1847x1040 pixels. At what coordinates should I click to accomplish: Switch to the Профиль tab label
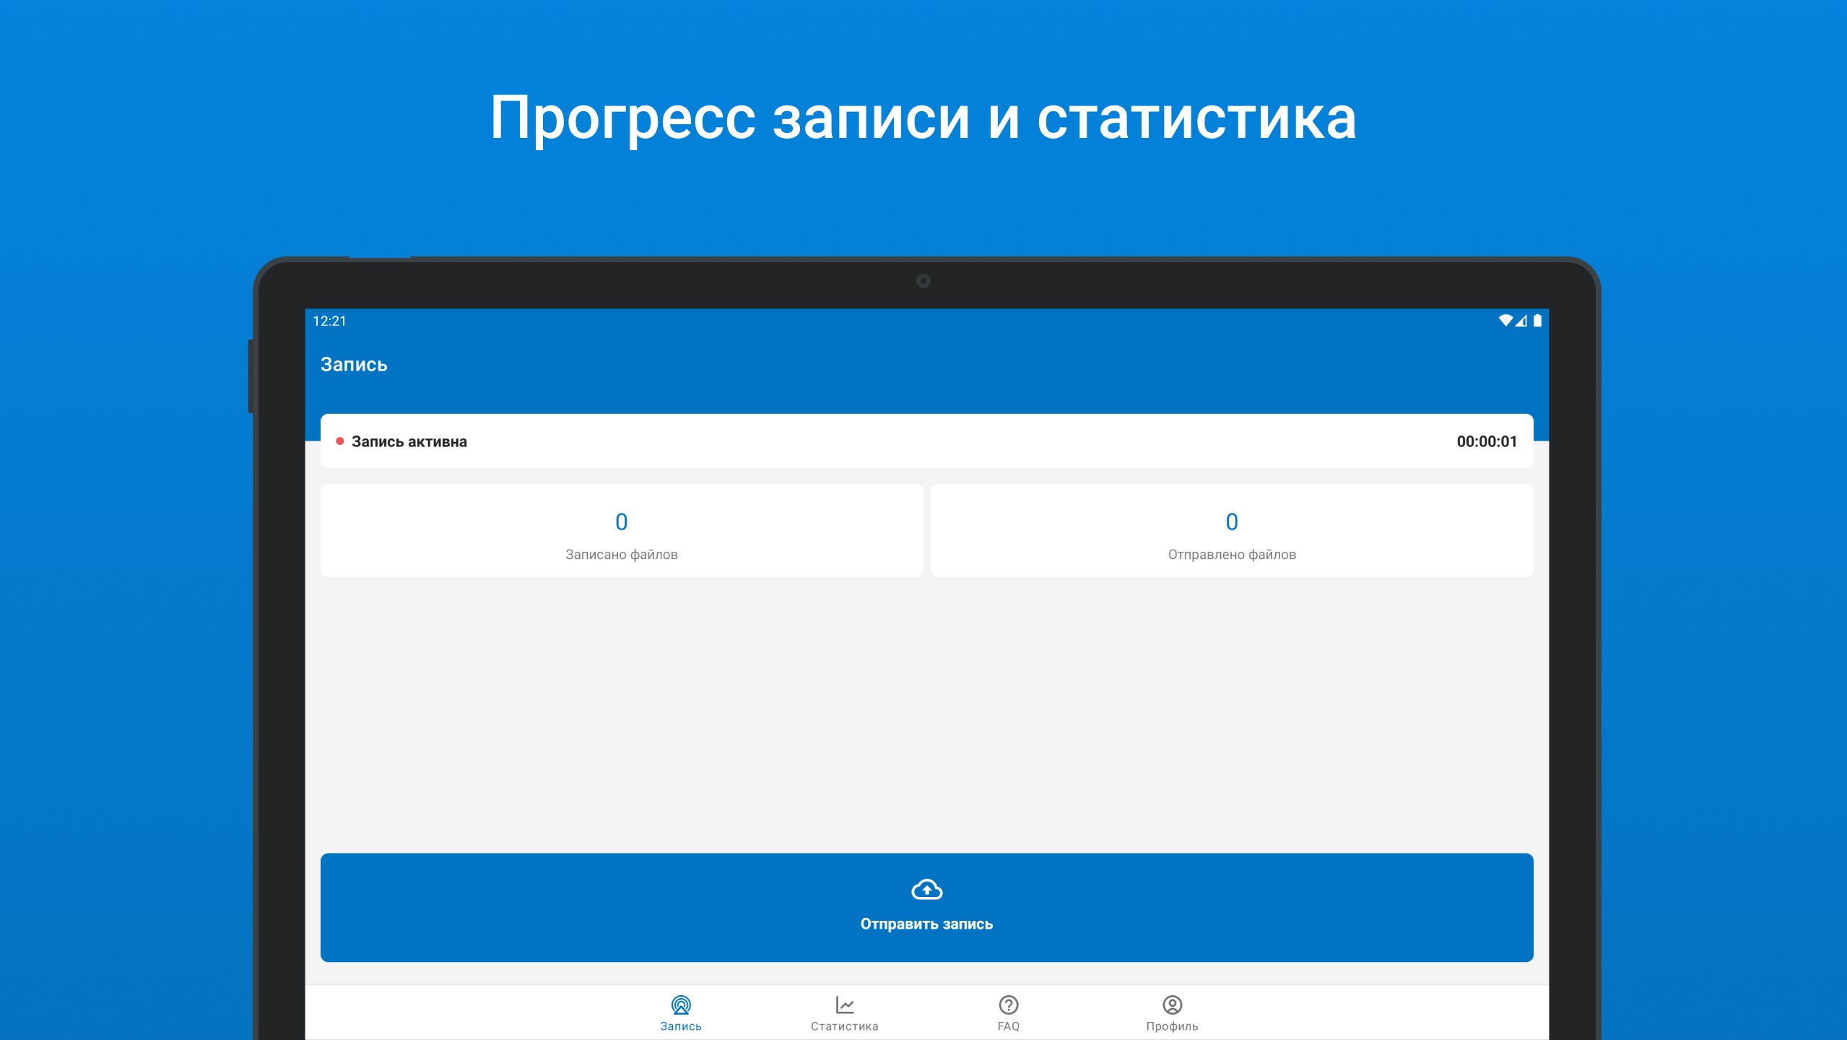tap(1172, 1026)
